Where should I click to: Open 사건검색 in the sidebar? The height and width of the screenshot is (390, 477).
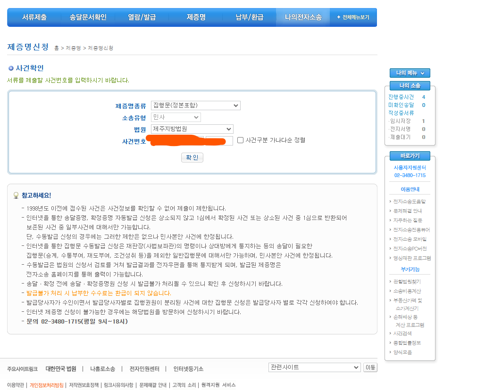(402, 333)
